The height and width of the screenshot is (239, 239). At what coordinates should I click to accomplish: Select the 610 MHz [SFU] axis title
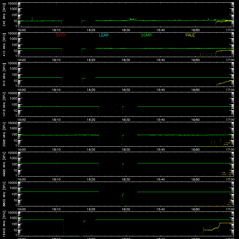point(4,75)
